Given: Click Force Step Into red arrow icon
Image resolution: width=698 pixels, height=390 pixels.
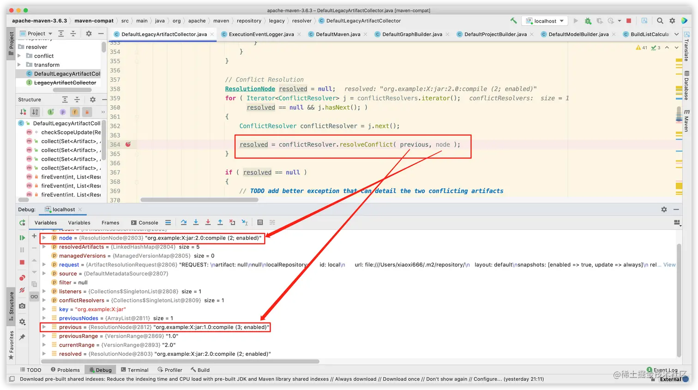Looking at the screenshot, I should [x=208, y=222].
